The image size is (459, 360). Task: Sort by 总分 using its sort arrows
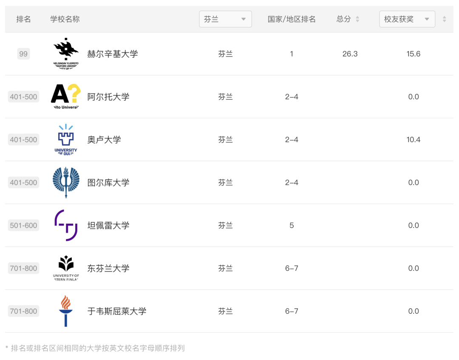coord(357,19)
